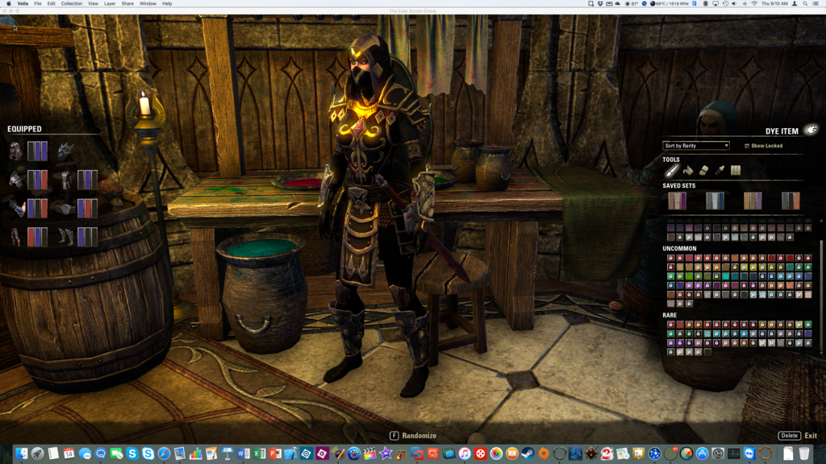Open Finder from the Dock
The image size is (826, 464).
22,454
